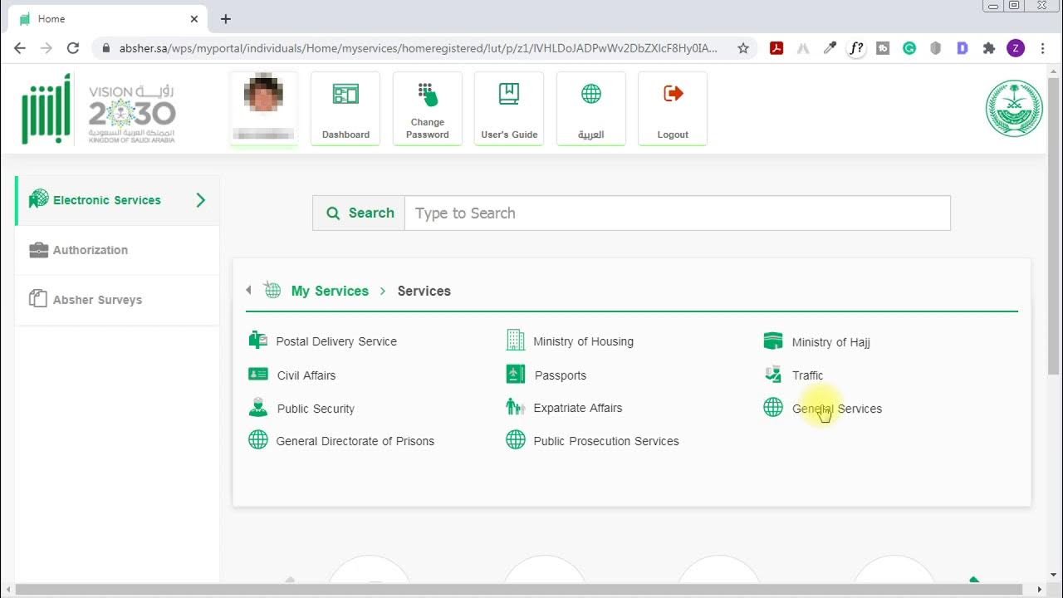Open the Grammarly extension icon
The height and width of the screenshot is (598, 1063).
coord(909,48)
